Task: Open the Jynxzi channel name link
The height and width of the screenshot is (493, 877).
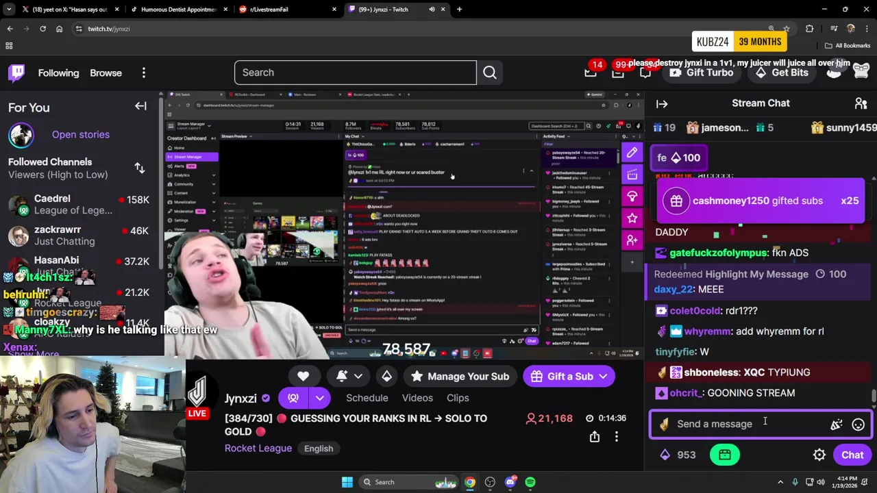Action: [x=240, y=399]
